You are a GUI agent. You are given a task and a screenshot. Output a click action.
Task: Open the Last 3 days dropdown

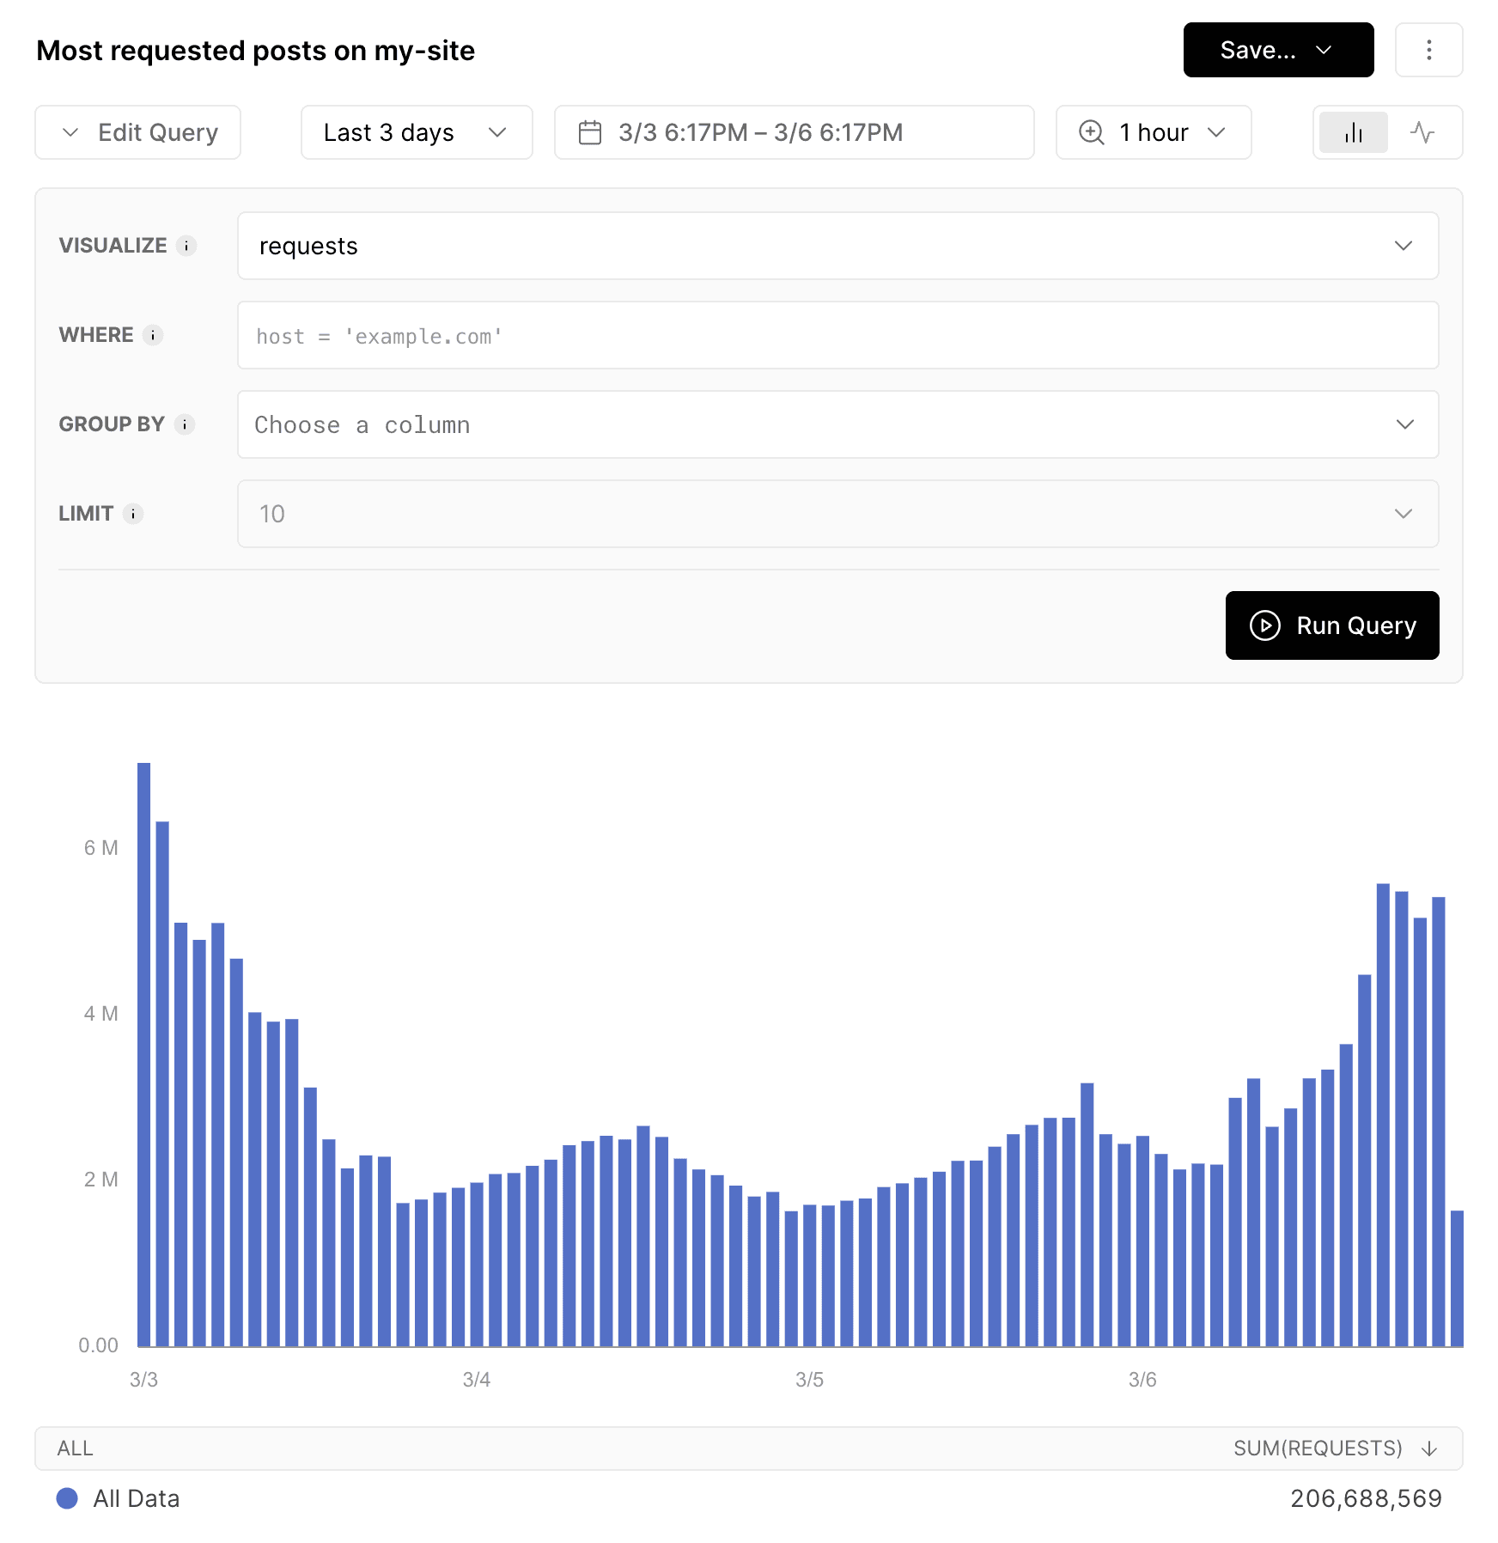pyautogui.click(x=416, y=132)
